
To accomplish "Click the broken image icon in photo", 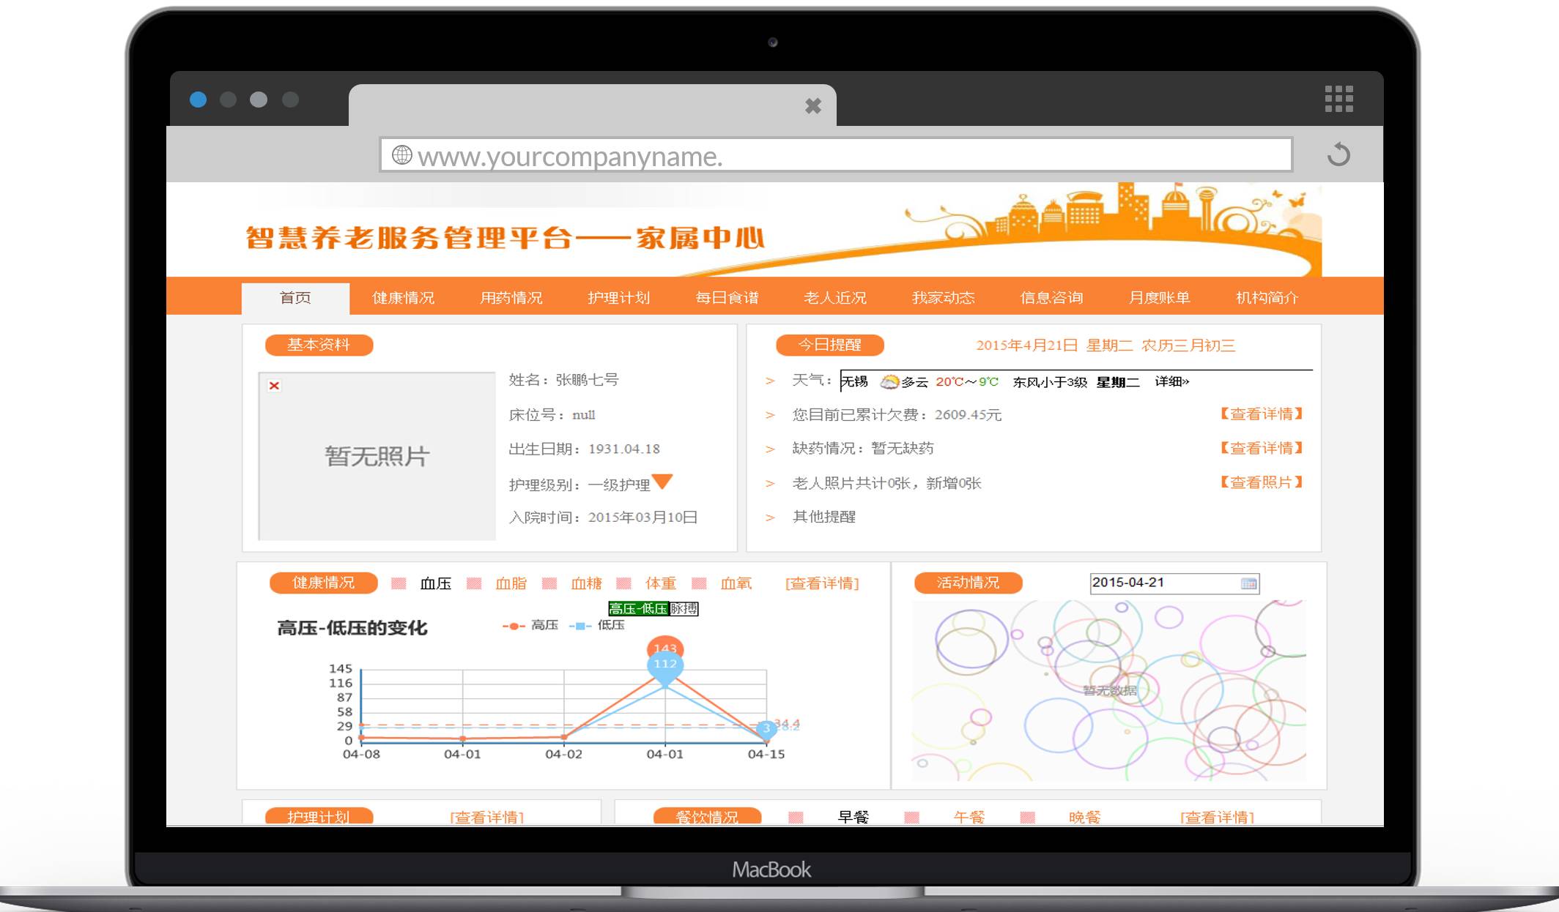I will click(274, 386).
